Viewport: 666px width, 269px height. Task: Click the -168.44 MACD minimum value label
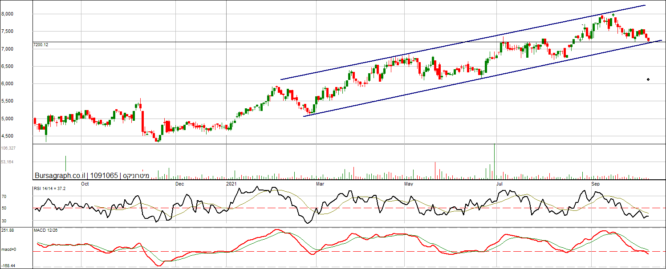click(x=9, y=266)
